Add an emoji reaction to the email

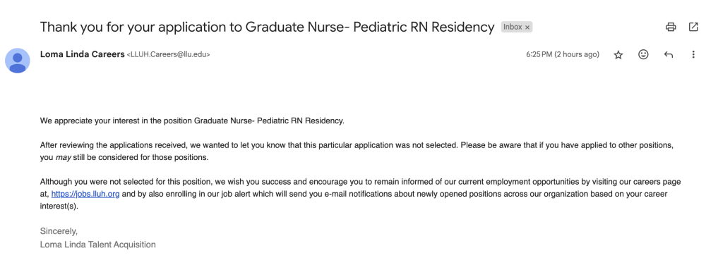click(643, 54)
